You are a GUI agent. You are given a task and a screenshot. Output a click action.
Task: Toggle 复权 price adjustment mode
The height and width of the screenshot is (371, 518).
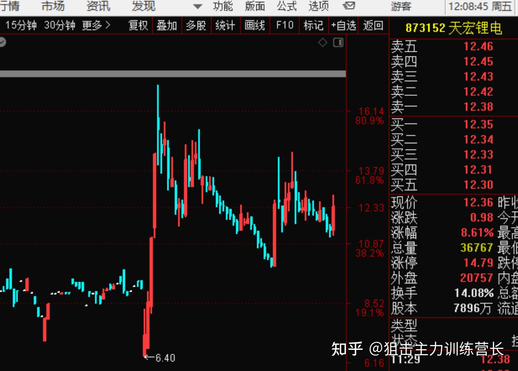[139, 25]
